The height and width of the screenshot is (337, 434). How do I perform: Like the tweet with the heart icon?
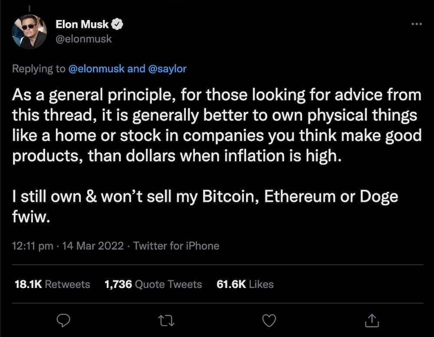(270, 321)
